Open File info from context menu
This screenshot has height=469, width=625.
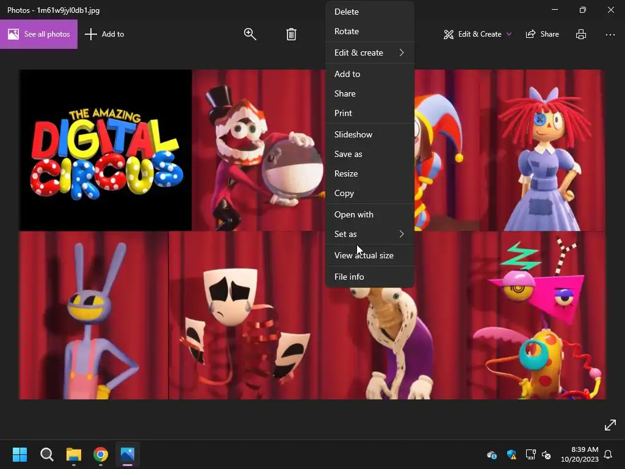click(369, 277)
